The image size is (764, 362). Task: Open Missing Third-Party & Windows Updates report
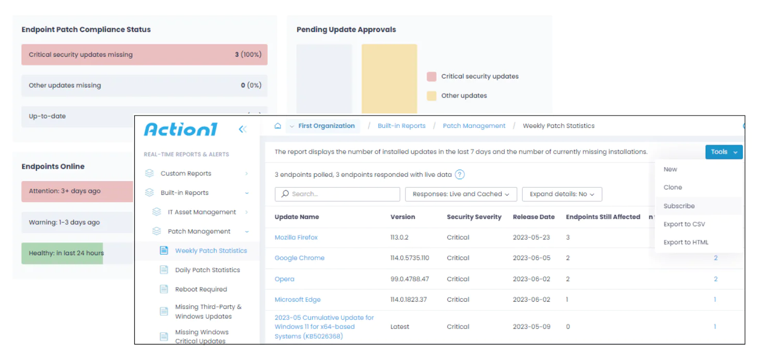[208, 311]
